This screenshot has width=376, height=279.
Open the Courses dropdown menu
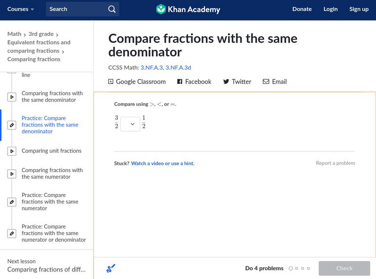[21, 9]
